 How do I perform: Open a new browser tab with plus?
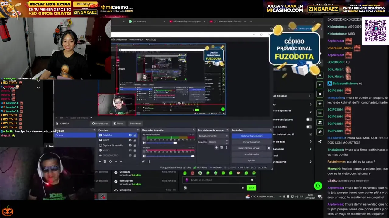[251, 21]
